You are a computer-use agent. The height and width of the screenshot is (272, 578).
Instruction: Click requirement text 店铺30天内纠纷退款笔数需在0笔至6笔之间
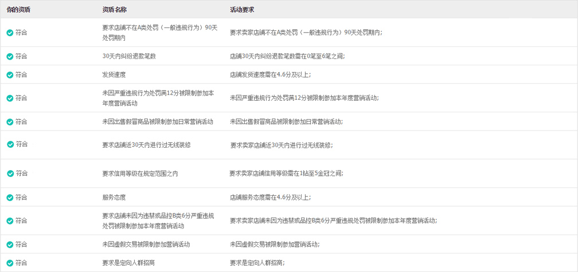click(x=287, y=56)
